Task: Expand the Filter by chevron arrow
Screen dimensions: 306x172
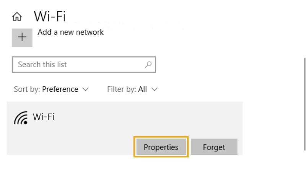Action: click(155, 89)
